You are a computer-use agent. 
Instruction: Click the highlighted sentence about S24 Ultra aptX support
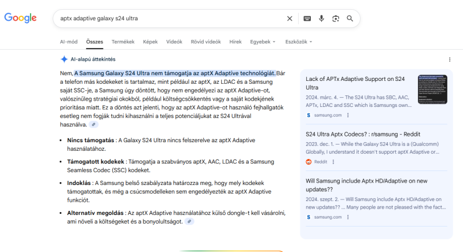pos(175,73)
